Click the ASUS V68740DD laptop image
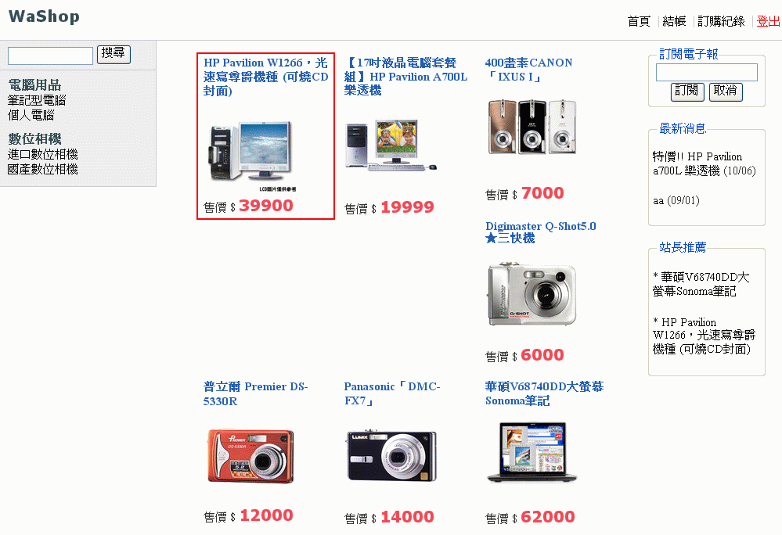Image resolution: width=782 pixels, height=535 pixels. coord(532,452)
